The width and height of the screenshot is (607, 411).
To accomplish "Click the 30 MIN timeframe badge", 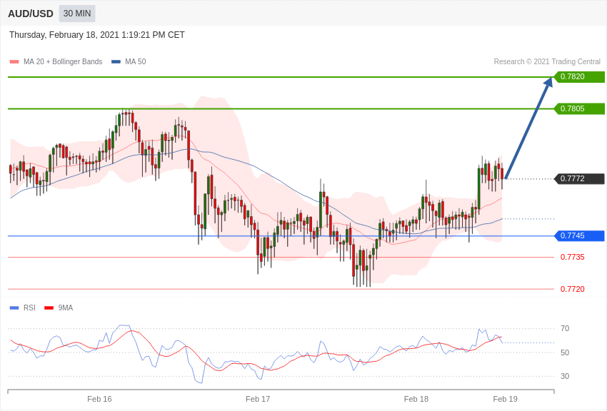I will (77, 14).
